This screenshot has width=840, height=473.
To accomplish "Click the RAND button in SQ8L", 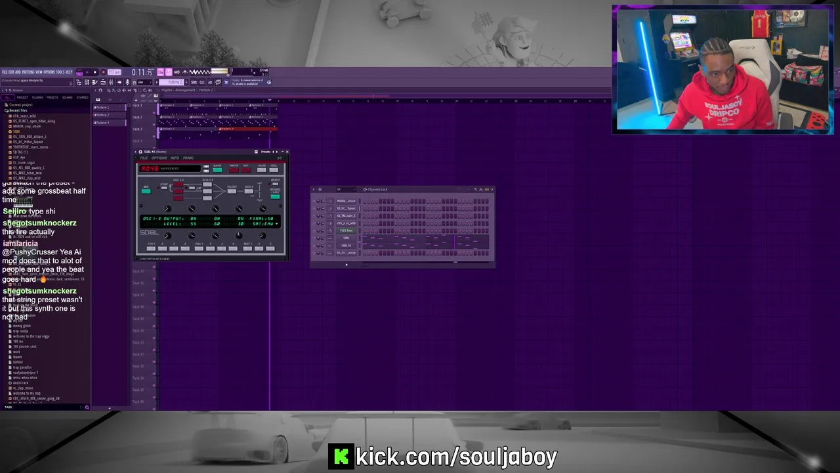I will [262, 170].
